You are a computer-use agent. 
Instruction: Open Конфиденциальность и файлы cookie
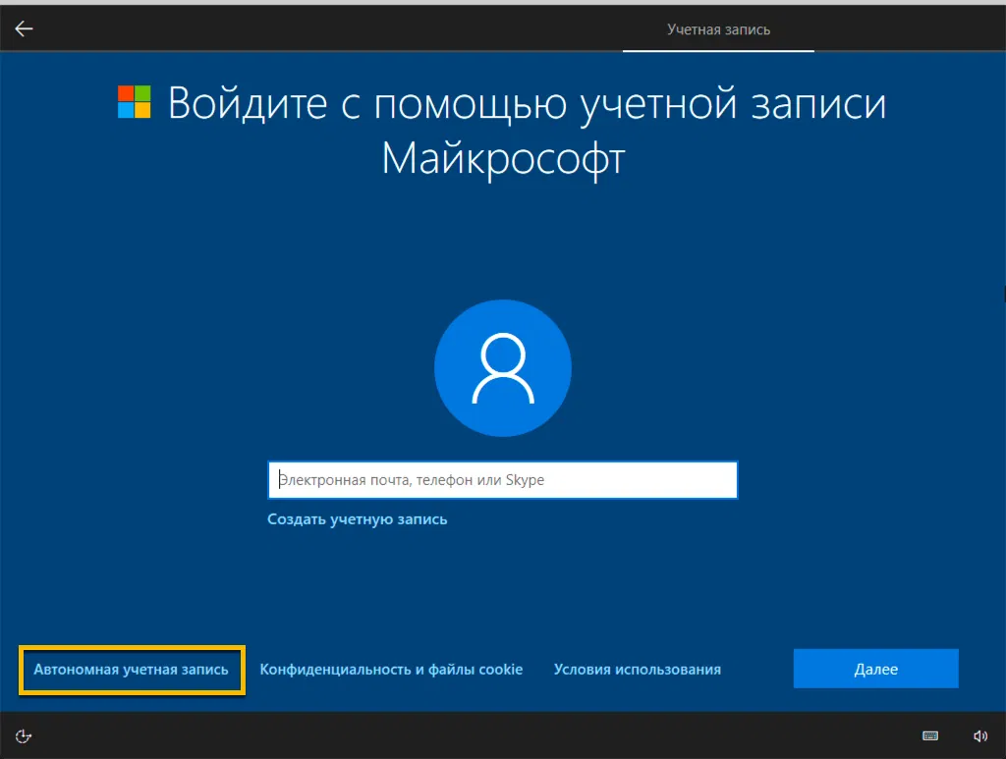pyautogui.click(x=391, y=670)
